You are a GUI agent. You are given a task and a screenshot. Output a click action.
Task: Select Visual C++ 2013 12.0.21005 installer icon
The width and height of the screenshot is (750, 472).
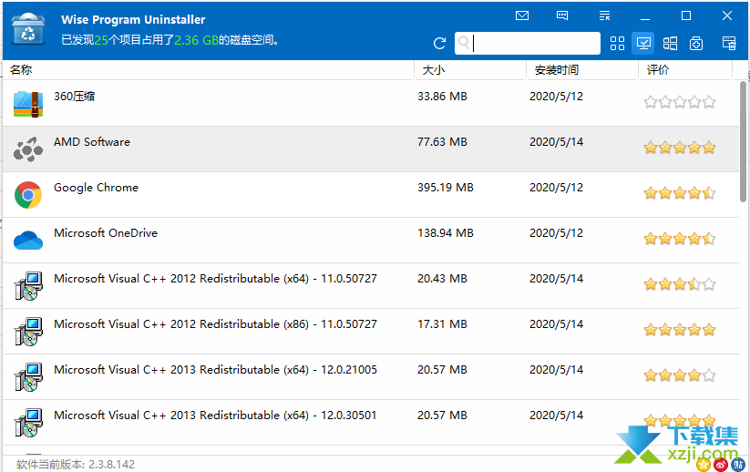tap(28, 377)
